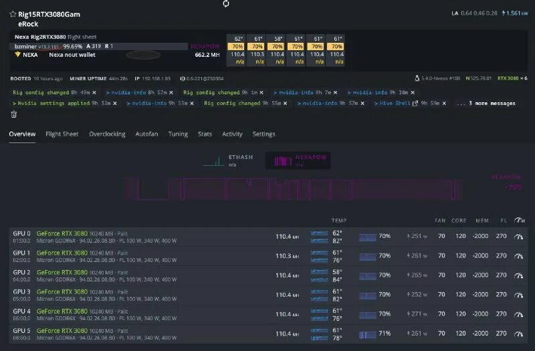Click the first GPU 62° tile in summary

(237, 50)
